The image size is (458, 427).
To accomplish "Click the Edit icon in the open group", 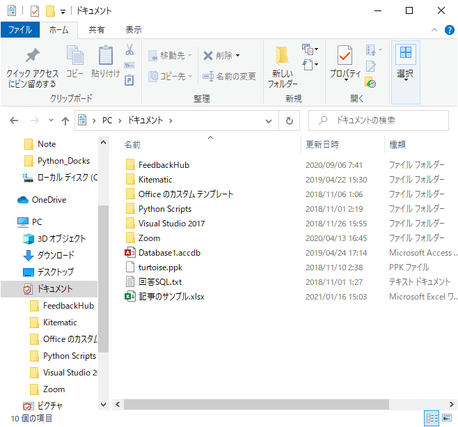I will coord(371,65).
